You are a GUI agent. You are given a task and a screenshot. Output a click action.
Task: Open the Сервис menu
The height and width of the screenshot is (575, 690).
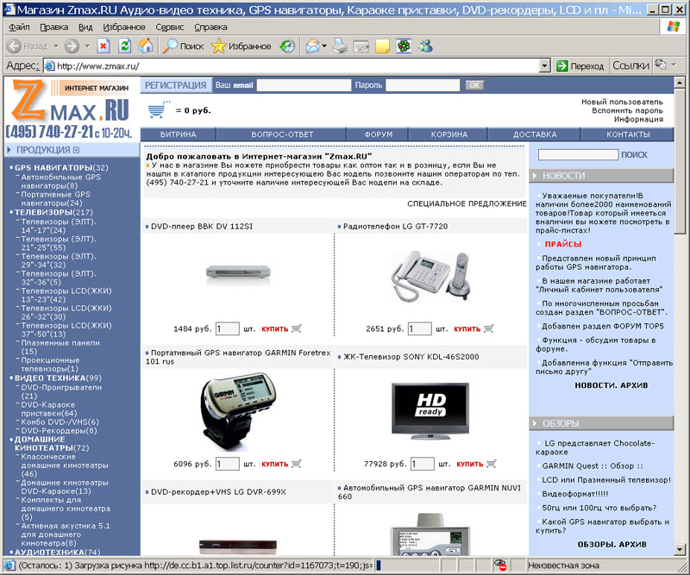click(x=169, y=28)
